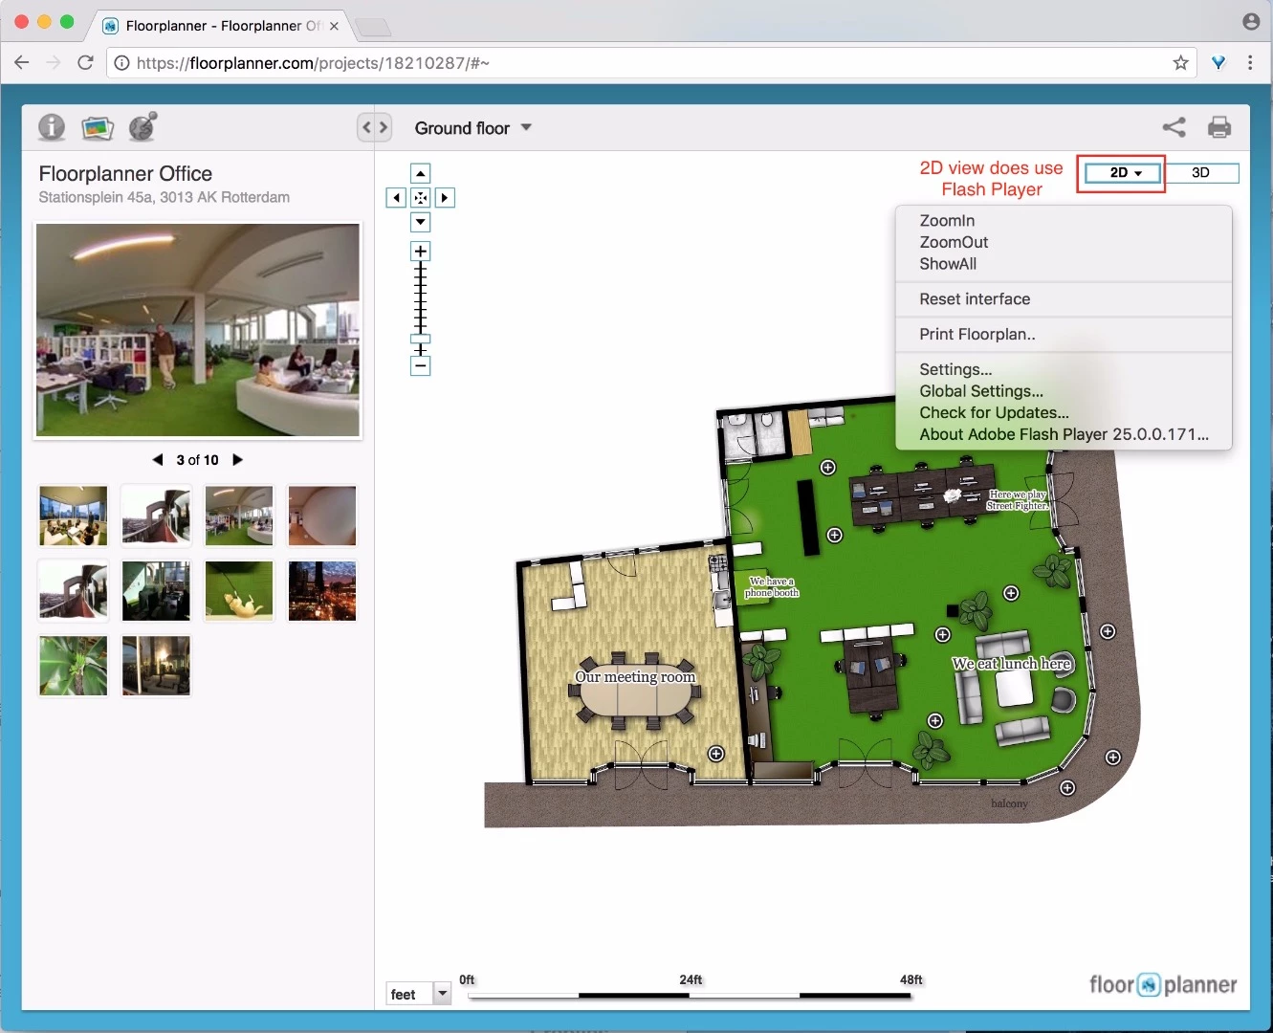Select Check for Updates... menu entry
Screen dimensions: 1273x1033
(x=1064, y=413)
